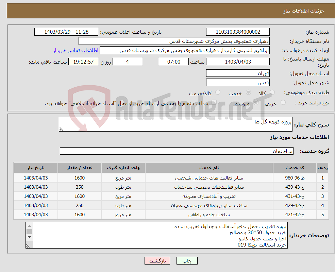Image resolution: width=335 pixels, height=272 pixels.
Task: Click resize handle of شرح کلی نیاز box
Action: [61, 129]
